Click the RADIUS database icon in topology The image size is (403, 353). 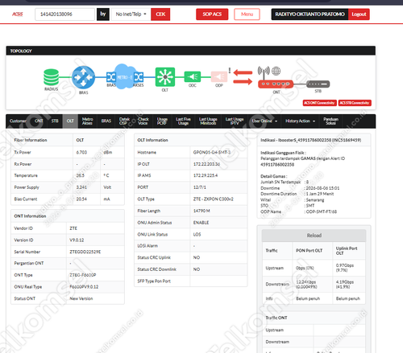(x=51, y=77)
